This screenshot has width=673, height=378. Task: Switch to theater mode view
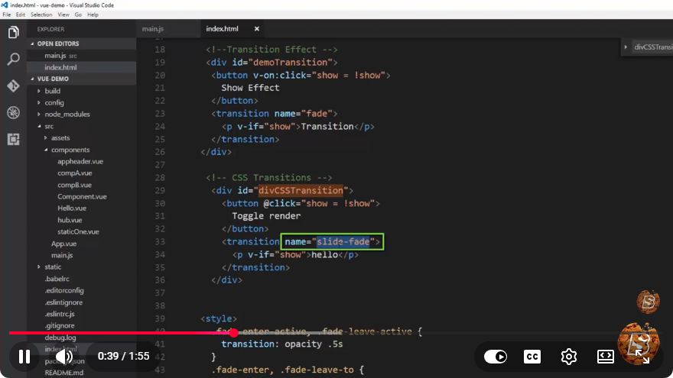click(605, 357)
